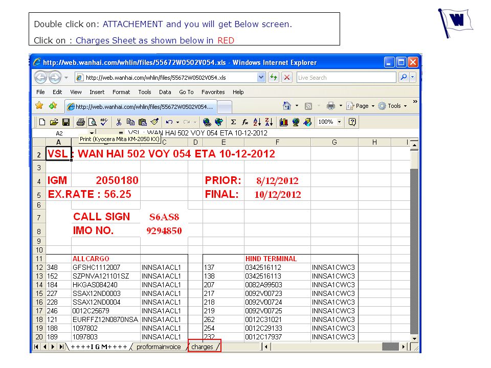Click the Home page icon

[287, 106]
